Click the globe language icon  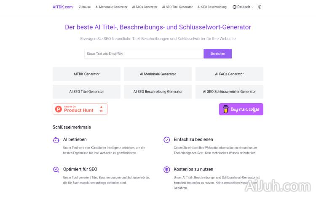235,7
